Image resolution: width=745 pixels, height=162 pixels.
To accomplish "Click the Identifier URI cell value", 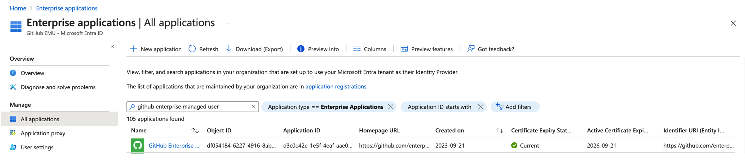I will (699, 146).
